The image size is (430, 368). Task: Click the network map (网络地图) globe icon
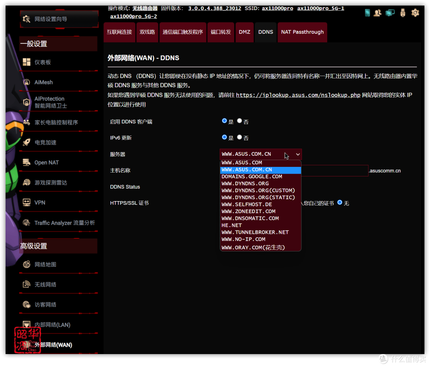coord(27,264)
